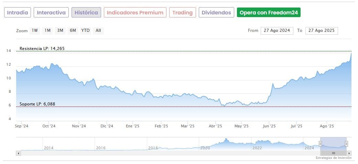
Task: Click the To date field
Action: (x=322, y=30)
